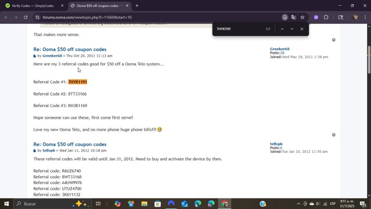Jump to top using the arrow below Greeker68's post
This screenshot has height=209, width=371.
coord(334,135)
